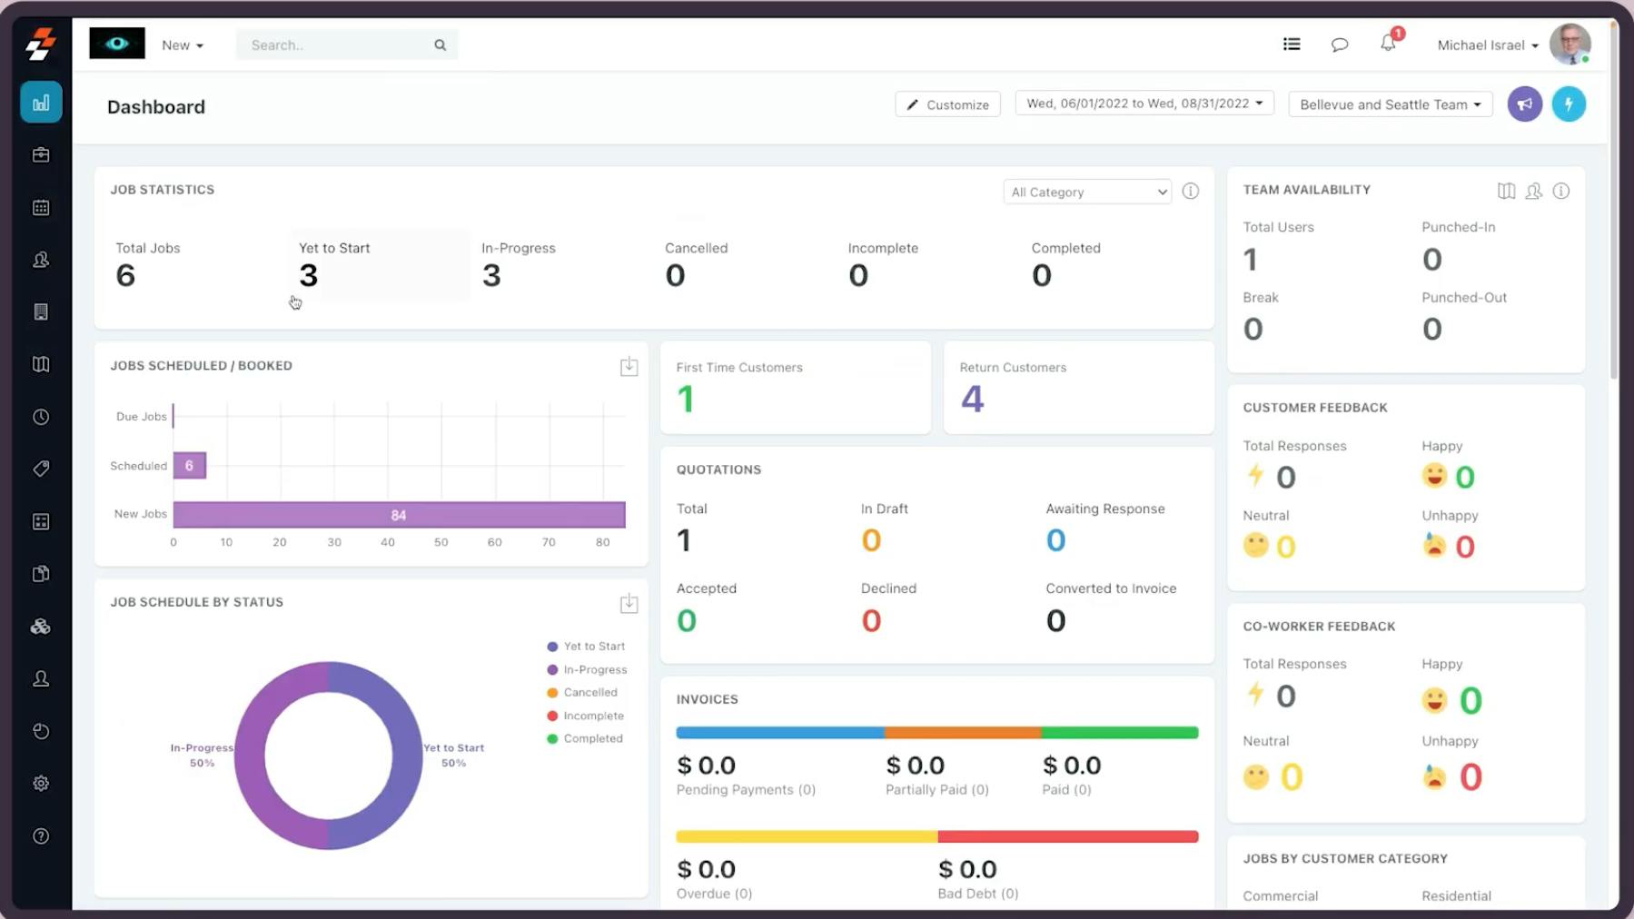Click inside the Search field
Viewport: 1634px width, 919px height.
[x=336, y=44]
